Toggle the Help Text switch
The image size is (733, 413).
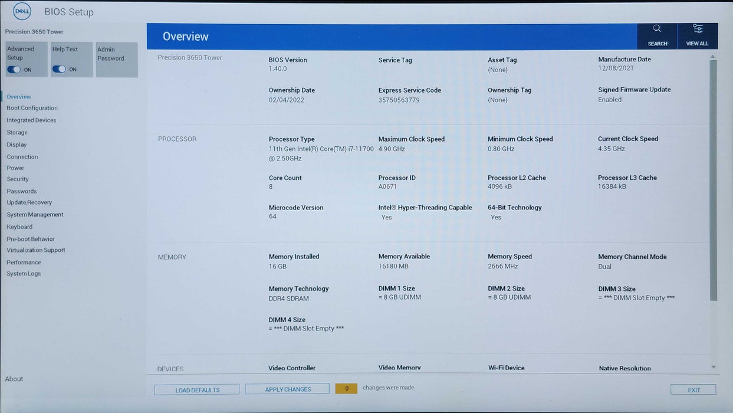pos(59,69)
